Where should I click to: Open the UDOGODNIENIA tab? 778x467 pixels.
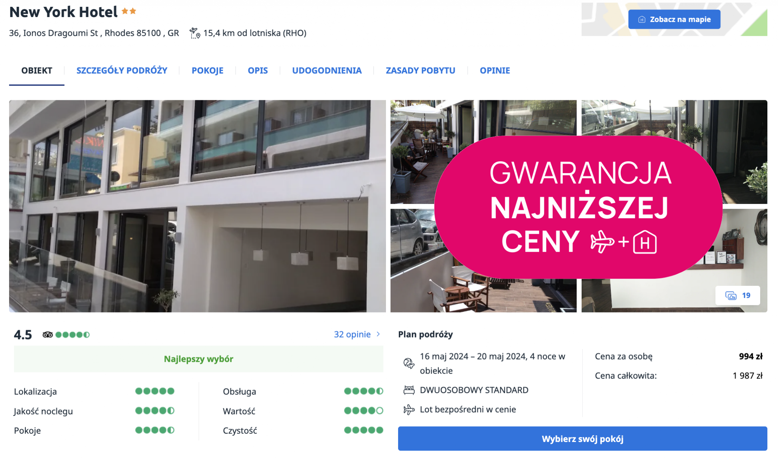(x=327, y=71)
